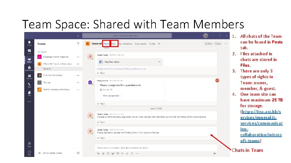Open more options for Training team
The image size is (291, 163).
[x=78, y=82]
